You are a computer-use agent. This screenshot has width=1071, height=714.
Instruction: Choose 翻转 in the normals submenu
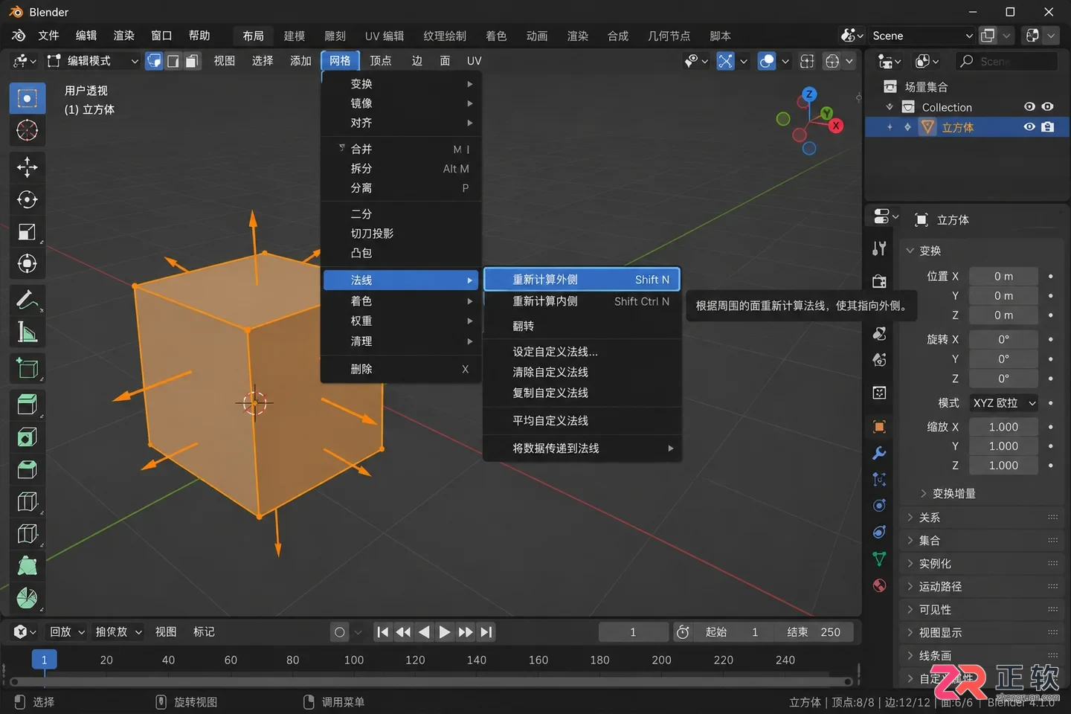(x=582, y=326)
